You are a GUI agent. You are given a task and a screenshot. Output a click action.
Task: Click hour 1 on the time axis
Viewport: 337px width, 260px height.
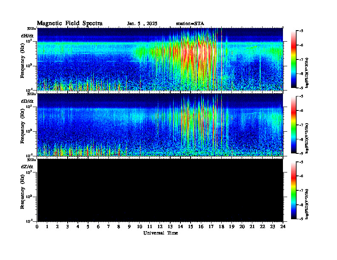point(47,227)
